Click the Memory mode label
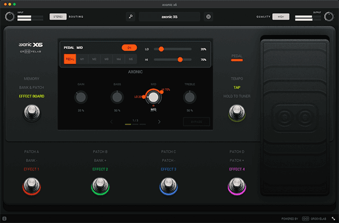 coord(32,78)
